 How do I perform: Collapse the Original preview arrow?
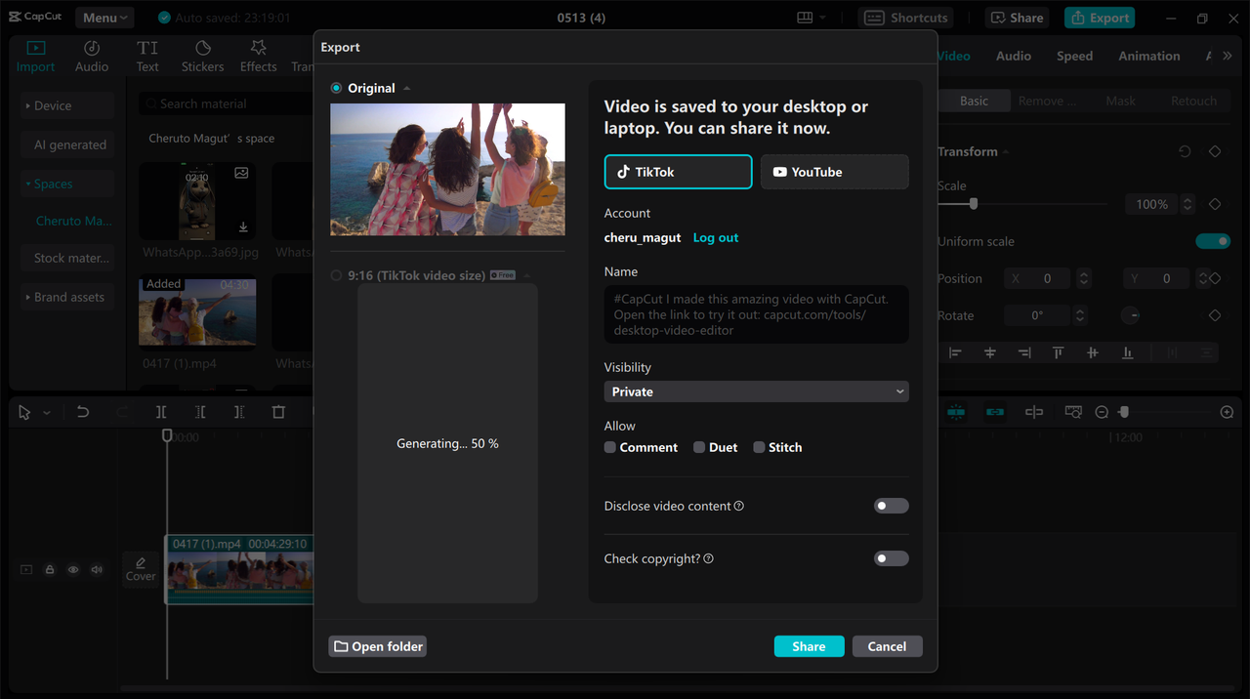click(x=407, y=89)
